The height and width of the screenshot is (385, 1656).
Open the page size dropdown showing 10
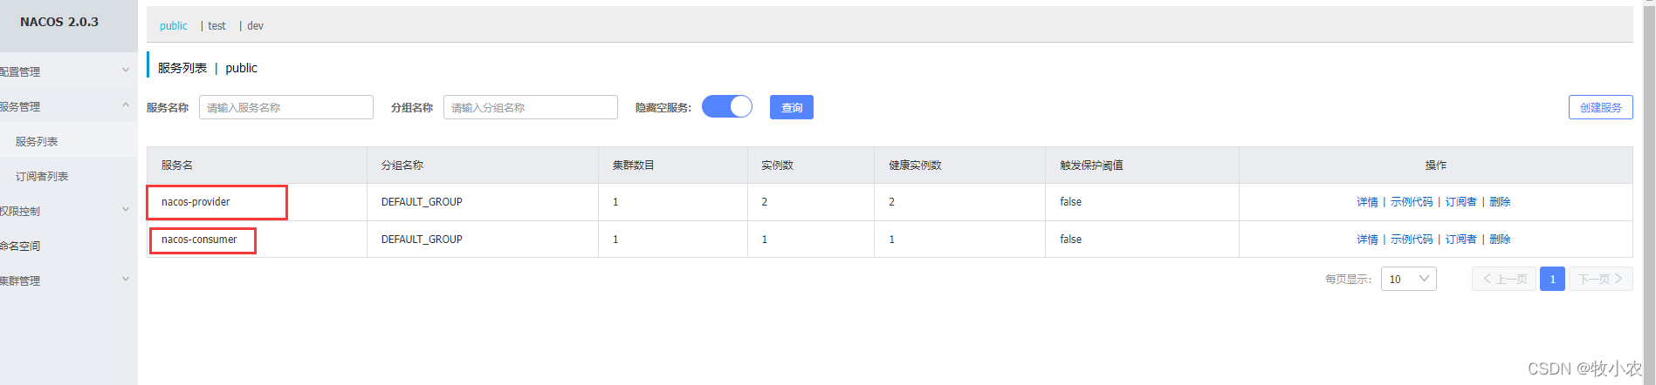coord(1408,279)
